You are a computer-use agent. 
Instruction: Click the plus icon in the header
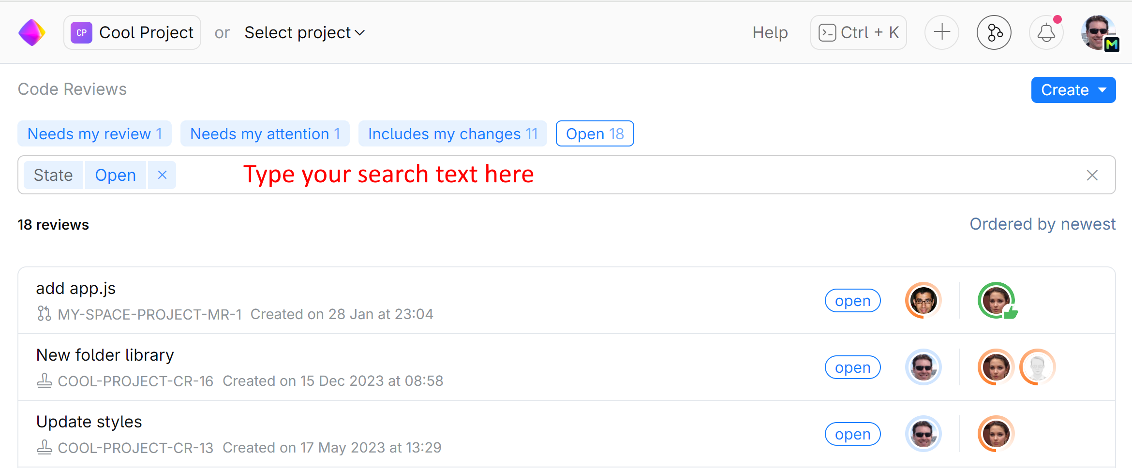pos(941,32)
